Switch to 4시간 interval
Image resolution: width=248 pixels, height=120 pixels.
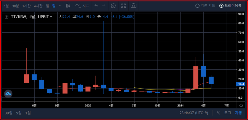click(38, 6)
